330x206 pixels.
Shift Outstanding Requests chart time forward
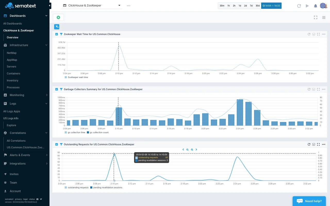pyautogui.click(x=196, y=149)
